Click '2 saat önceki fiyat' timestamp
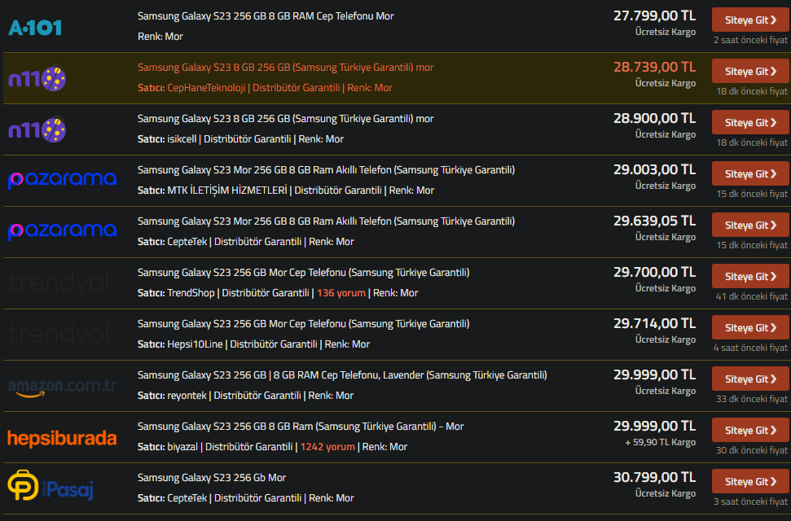791x521 pixels. click(x=750, y=40)
